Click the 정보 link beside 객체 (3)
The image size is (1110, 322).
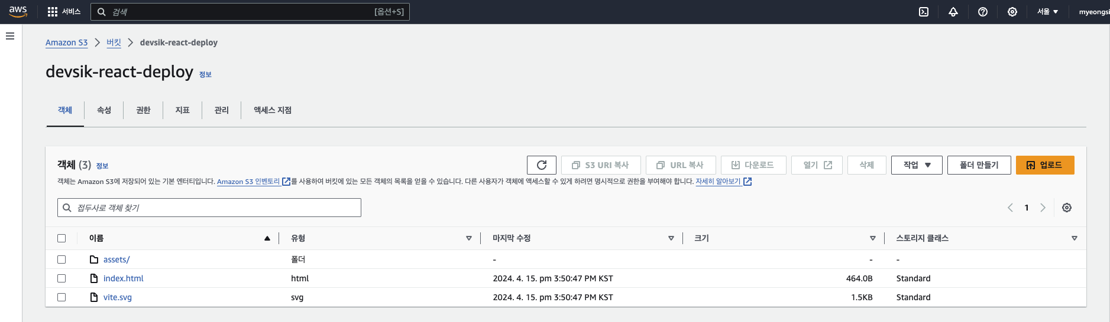[x=102, y=166]
